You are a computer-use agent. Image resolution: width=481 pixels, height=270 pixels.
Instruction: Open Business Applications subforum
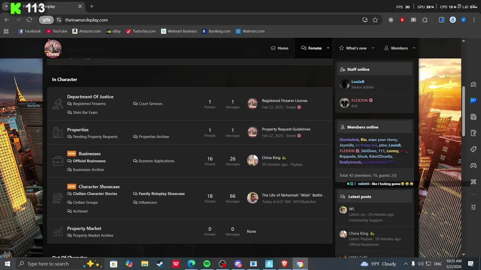[x=156, y=161]
